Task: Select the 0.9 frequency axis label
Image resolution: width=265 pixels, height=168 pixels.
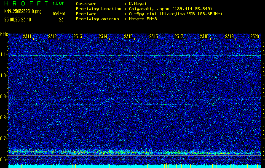Action: click(x=3, y=97)
